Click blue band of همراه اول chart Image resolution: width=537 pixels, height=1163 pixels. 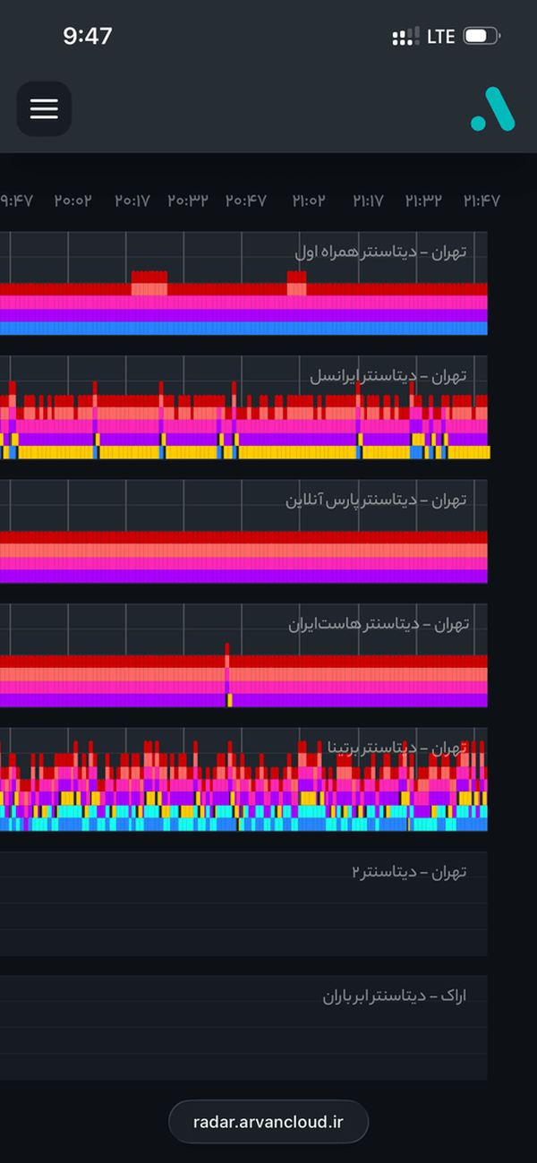(x=243, y=329)
